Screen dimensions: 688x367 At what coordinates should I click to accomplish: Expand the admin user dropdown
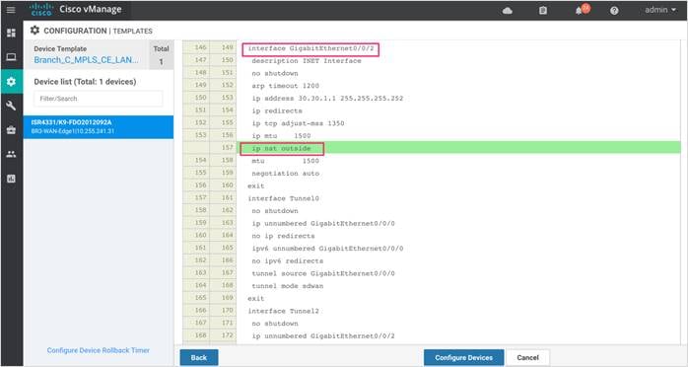(660, 10)
